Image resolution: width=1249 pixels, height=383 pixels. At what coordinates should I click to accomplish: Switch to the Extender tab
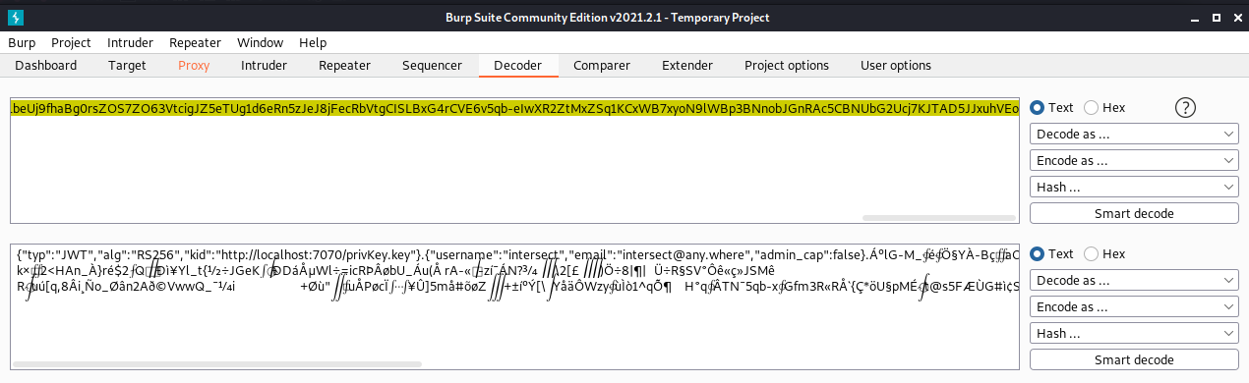686,66
